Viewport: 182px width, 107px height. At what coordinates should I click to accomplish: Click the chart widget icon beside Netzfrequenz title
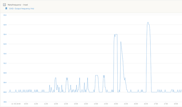click(x=4, y=5)
